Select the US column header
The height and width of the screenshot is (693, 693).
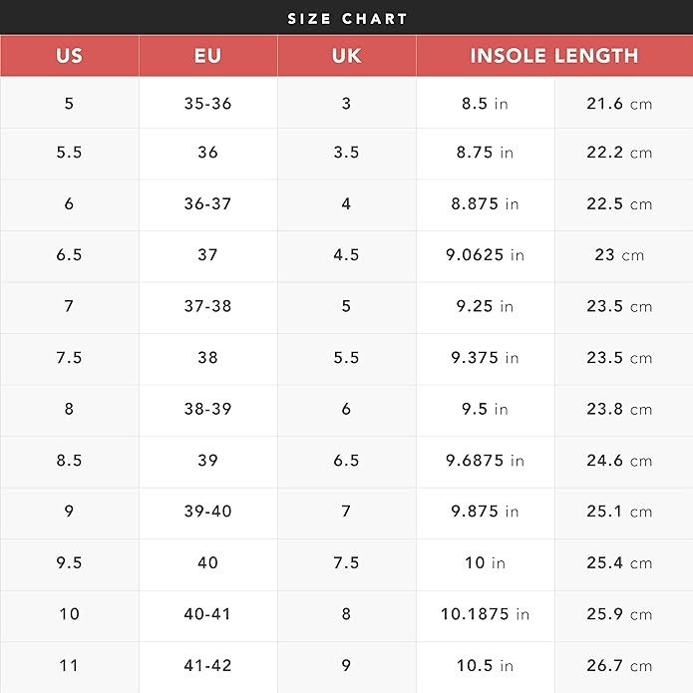tap(69, 56)
